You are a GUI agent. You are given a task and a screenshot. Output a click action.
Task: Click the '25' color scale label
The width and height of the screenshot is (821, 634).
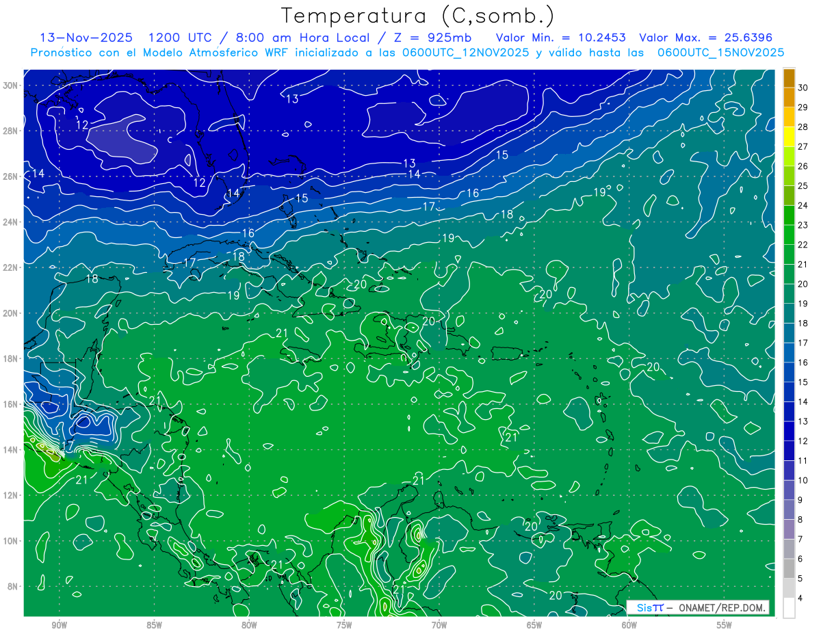click(803, 186)
